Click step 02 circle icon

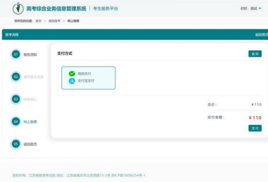16,77
